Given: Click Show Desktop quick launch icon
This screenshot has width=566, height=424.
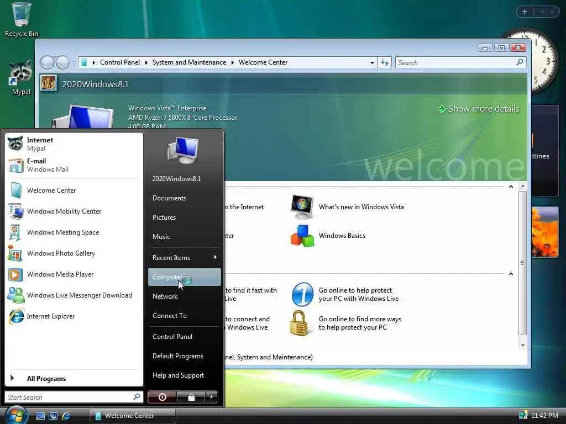Looking at the screenshot, I should point(40,416).
